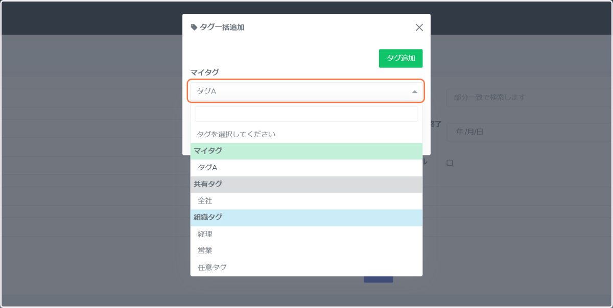This screenshot has height=308, width=613.
Task: Click the tag icon beside タグ一括追加
Action: coord(194,28)
